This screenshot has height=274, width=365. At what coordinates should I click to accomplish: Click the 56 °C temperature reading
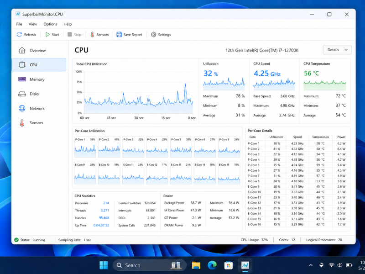coord(312,74)
